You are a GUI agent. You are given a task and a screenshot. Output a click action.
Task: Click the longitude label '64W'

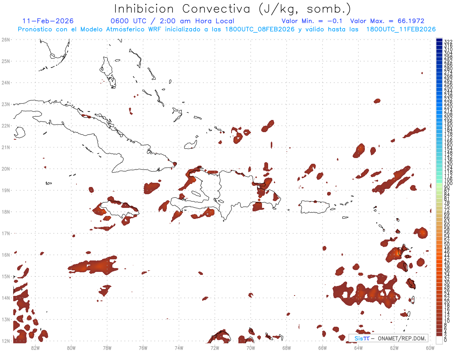click(358, 347)
